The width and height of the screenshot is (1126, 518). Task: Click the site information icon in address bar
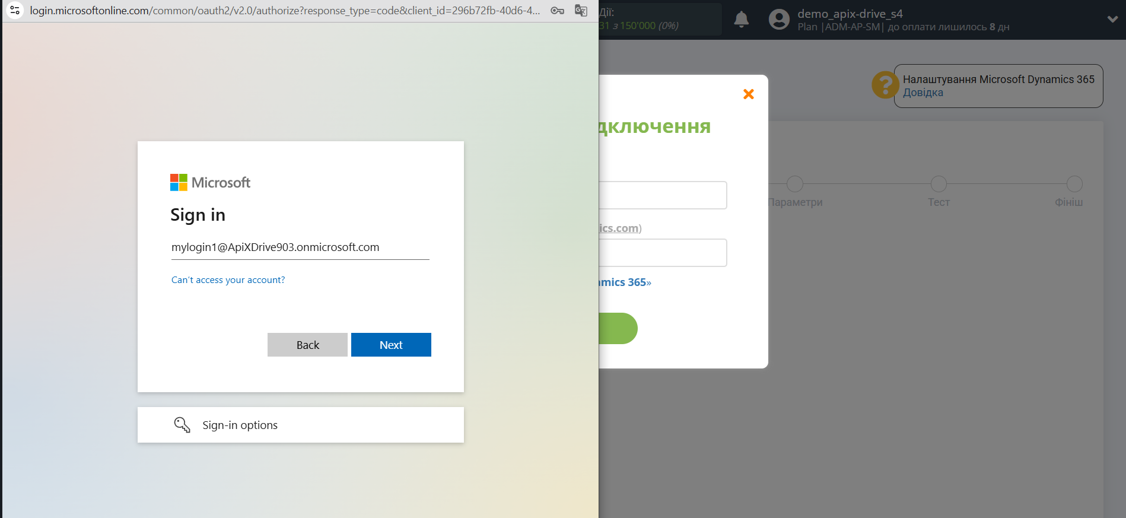15,10
